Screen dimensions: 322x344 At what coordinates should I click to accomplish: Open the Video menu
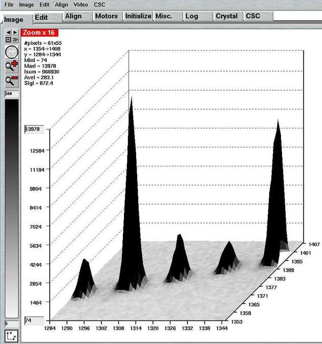81,5
